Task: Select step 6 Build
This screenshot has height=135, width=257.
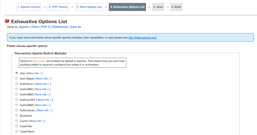Action: coord(176,7)
